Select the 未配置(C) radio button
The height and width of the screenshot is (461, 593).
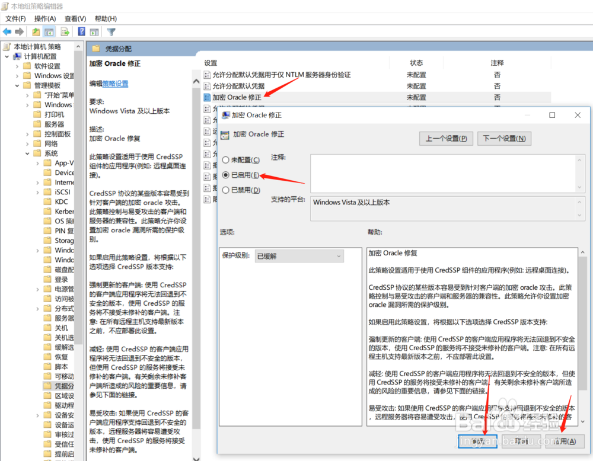225,160
